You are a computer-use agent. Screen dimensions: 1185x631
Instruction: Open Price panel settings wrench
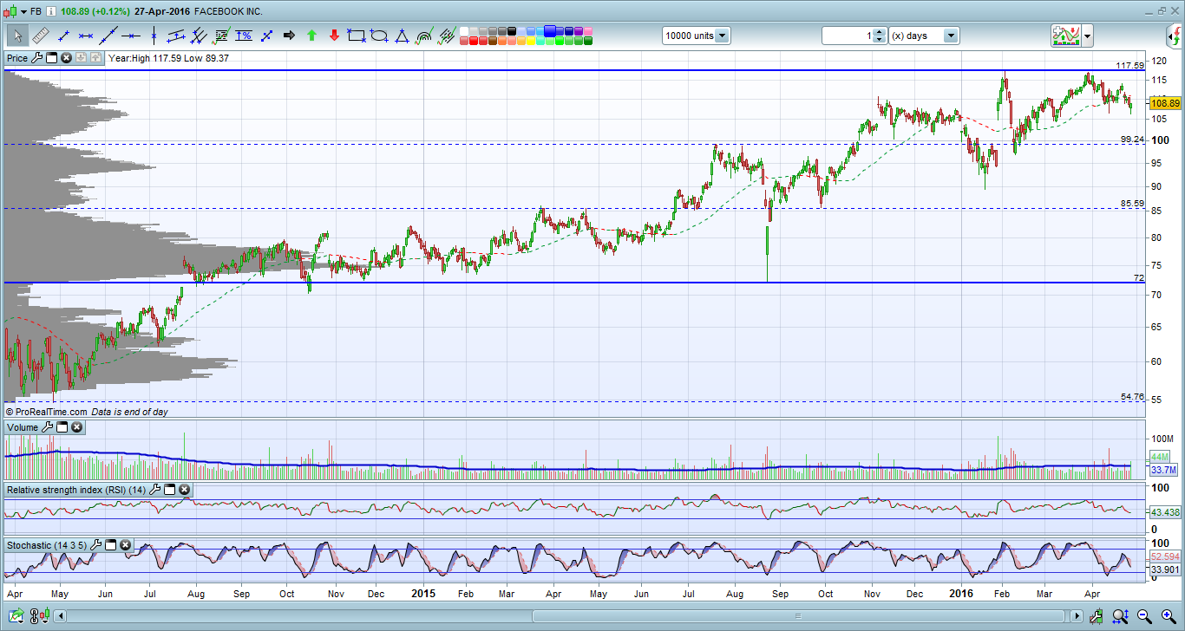click(36, 58)
